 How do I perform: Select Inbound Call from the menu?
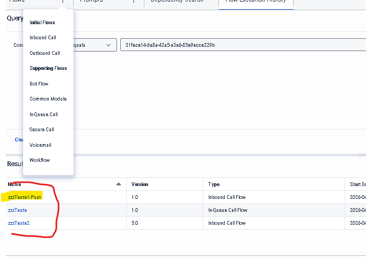pyautogui.click(x=43, y=38)
